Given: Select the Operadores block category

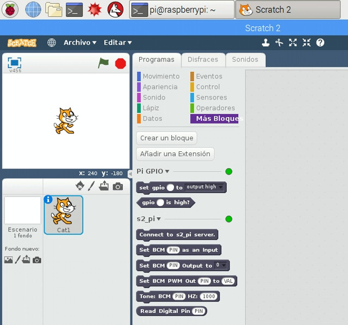Looking at the screenshot, I should (213, 108).
